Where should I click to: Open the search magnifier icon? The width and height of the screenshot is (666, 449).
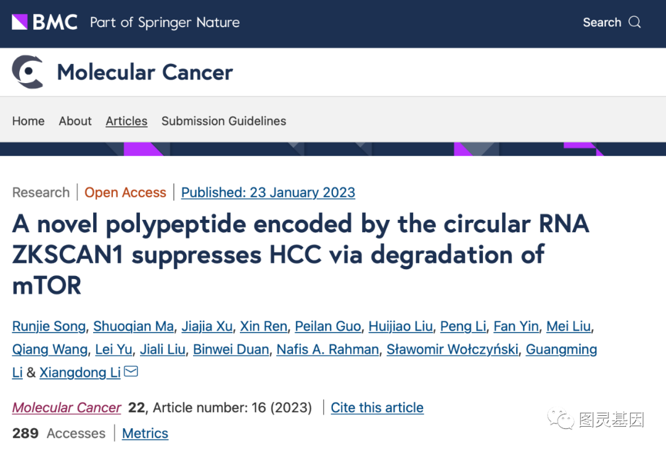tap(636, 22)
